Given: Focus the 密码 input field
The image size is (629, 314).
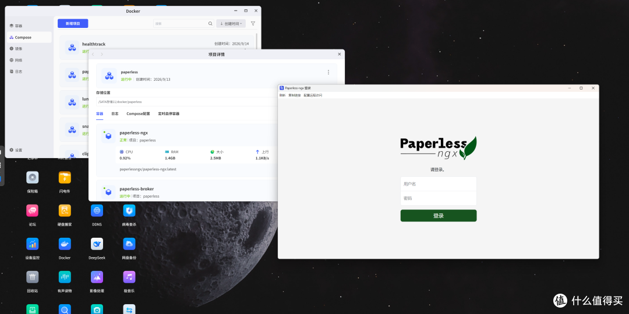Looking at the screenshot, I should (439, 198).
